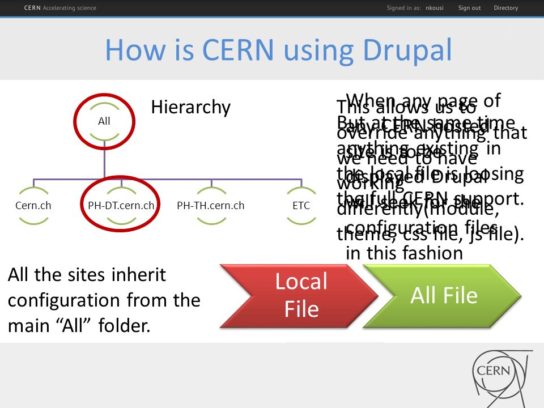This screenshot has height=408, width=544.
Task: Click the text main “All” folder.
Action: pos(79,326)
